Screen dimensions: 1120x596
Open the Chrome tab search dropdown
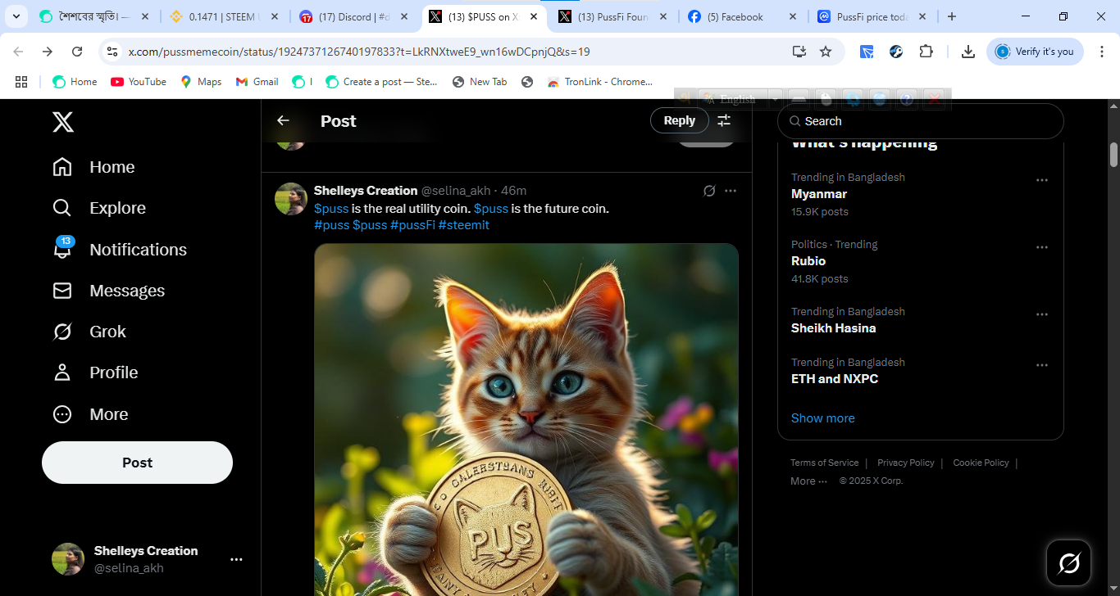coord(16,16)
